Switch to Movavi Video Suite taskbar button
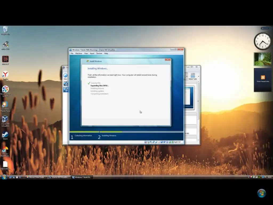Image resolution: width=273 pixels, height=205 pixels. [36, 177]
